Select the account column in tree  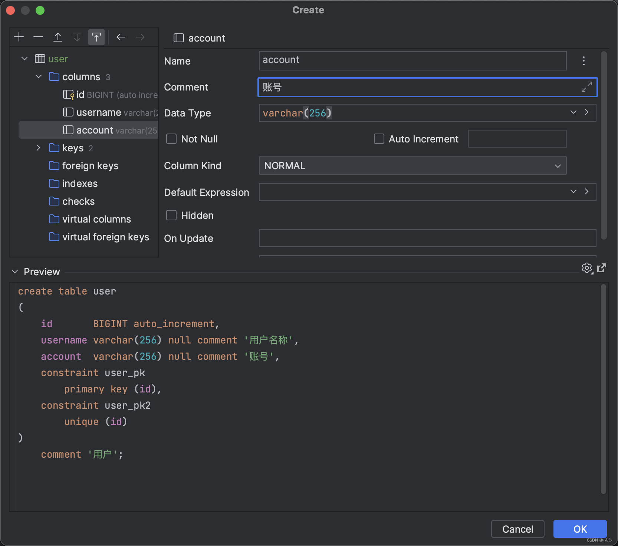[88, 130]
